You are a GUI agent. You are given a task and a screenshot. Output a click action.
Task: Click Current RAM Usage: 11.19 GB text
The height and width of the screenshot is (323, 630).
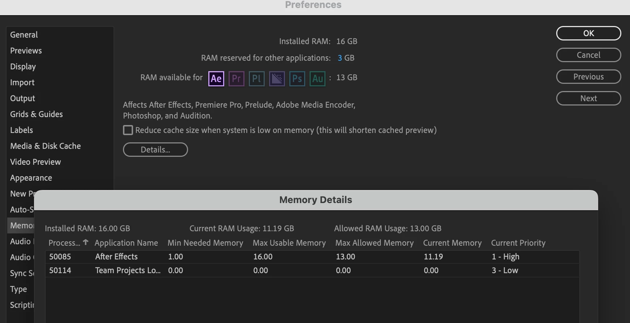pos(242,228)
